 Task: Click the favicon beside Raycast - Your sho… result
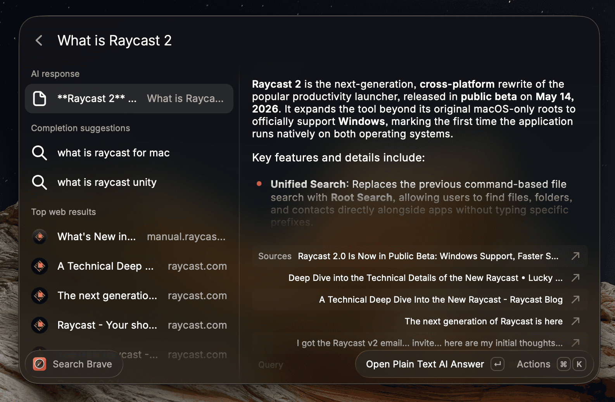tap(40, 325)
